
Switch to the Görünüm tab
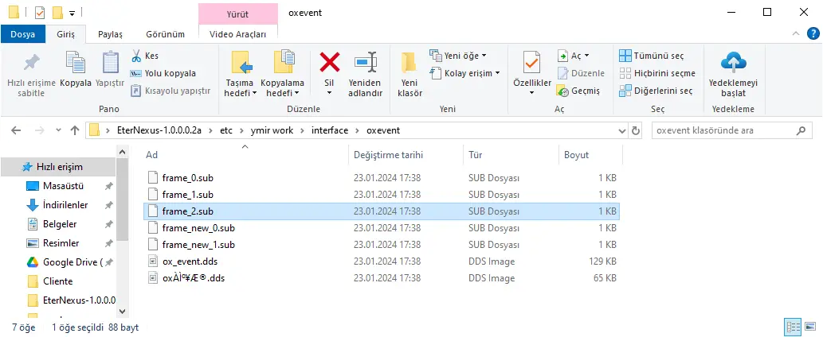[x=166, y=34]
